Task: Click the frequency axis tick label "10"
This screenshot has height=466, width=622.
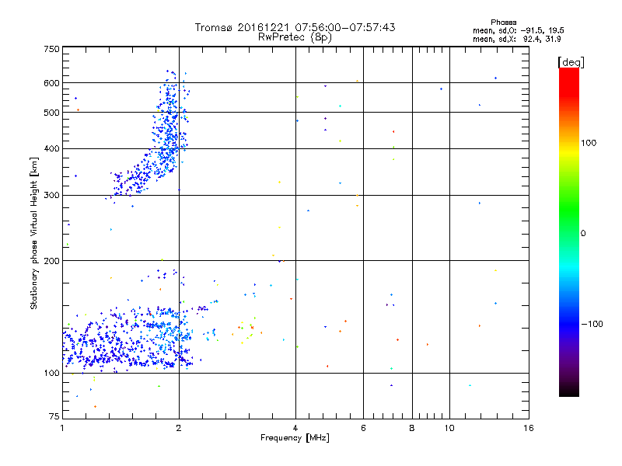Action: pyautogui.click(x=449, y=428)
